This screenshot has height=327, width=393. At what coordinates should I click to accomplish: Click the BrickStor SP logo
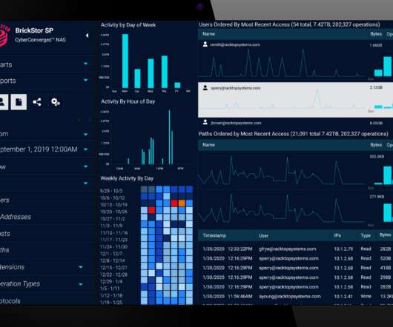coord(5,35)
